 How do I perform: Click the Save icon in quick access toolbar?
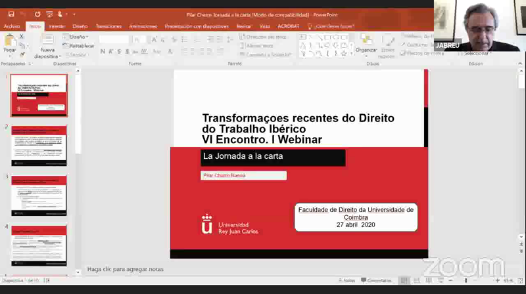point(11,13)
